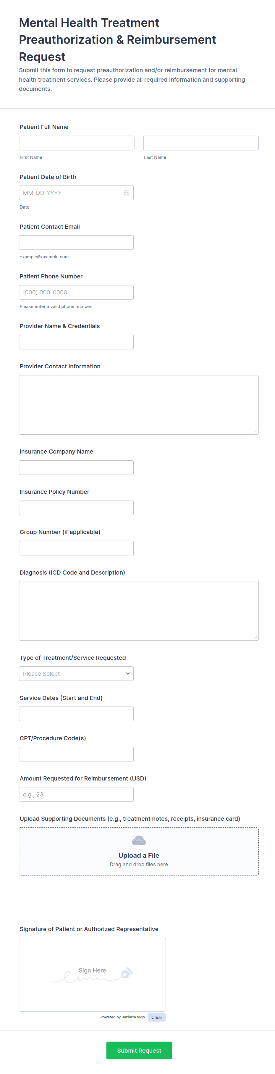This screenshot has height=1074, width=275.
Task: Open the Jotform Sign link
Action: click(x=133, y=1017)
